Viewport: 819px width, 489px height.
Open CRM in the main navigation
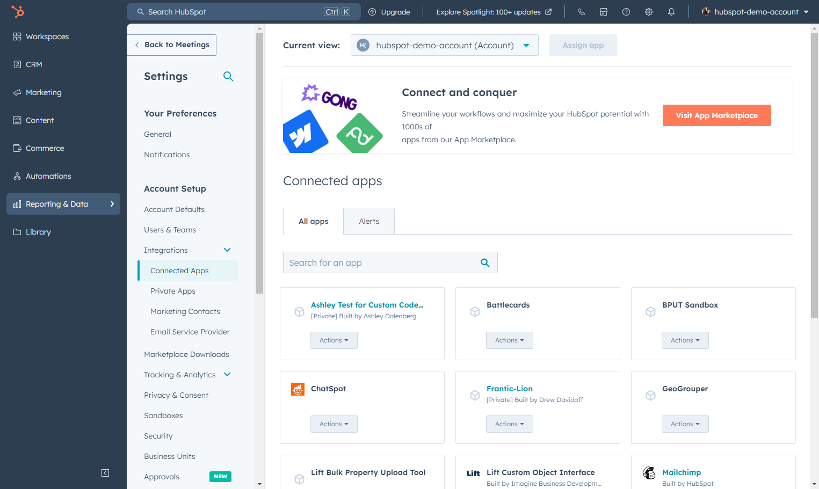(63, 64)
